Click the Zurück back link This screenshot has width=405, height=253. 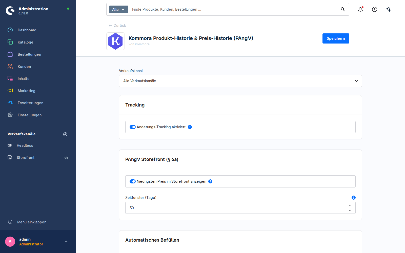[117, 26]
